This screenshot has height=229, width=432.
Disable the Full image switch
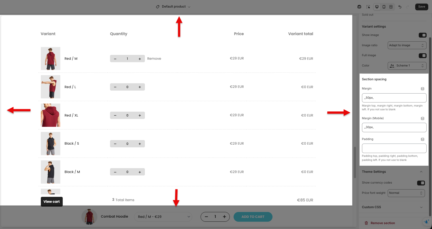tap(422, 56)
